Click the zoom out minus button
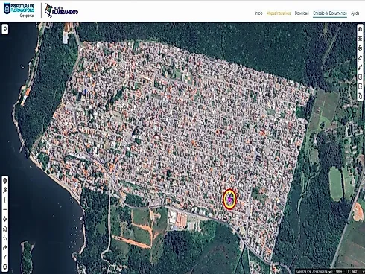Image resolution: width=365 pixels, height=274 pixels. (5, 210)
